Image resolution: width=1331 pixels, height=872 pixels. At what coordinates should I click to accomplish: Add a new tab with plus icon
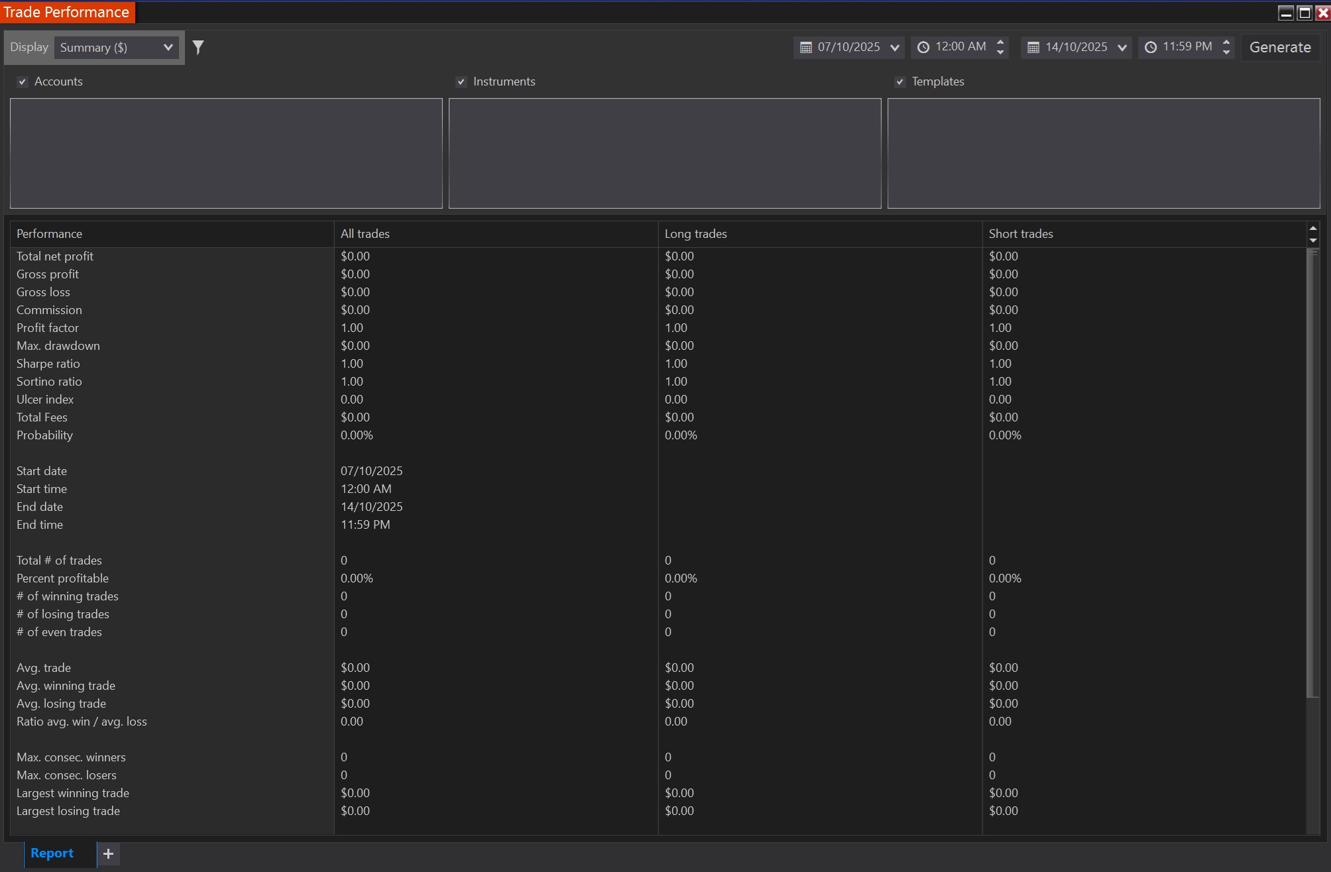point(109,853)
